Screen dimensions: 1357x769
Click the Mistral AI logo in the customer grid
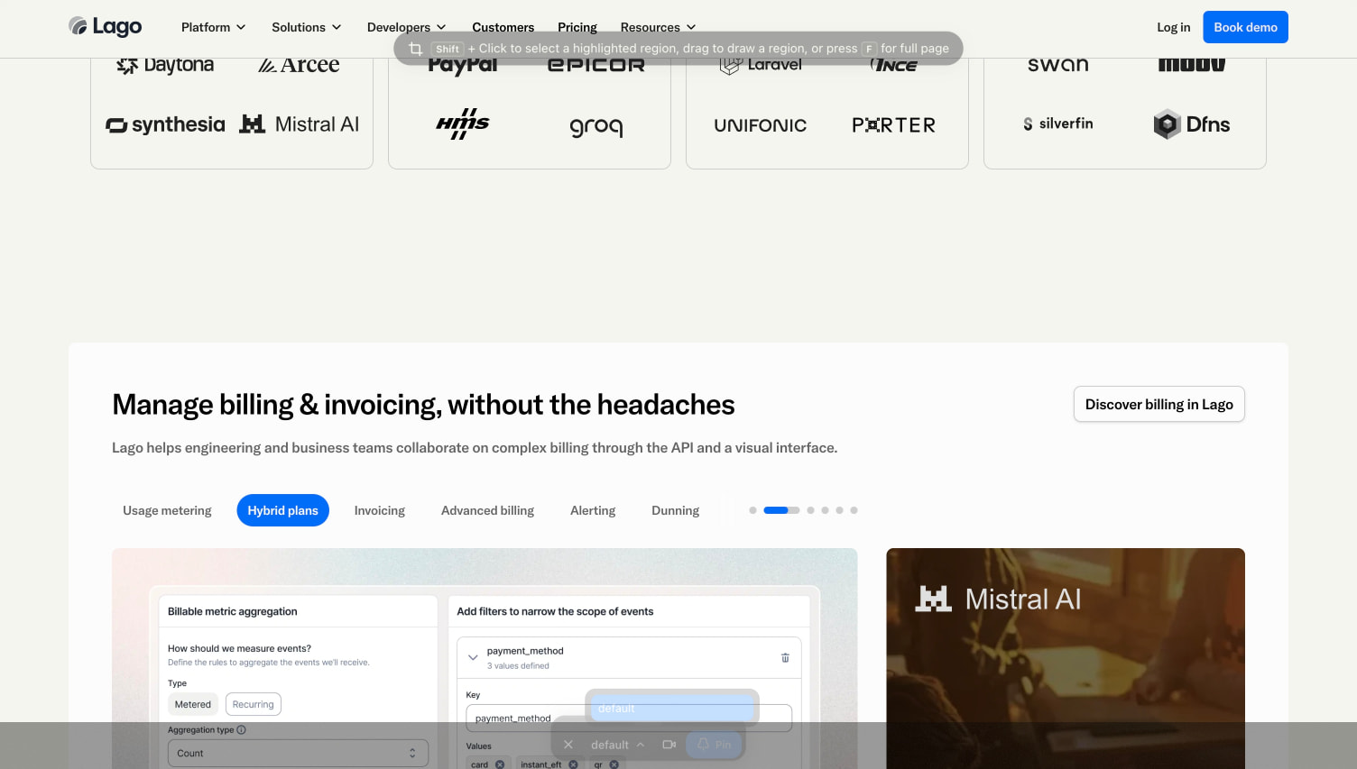(299, 124)
